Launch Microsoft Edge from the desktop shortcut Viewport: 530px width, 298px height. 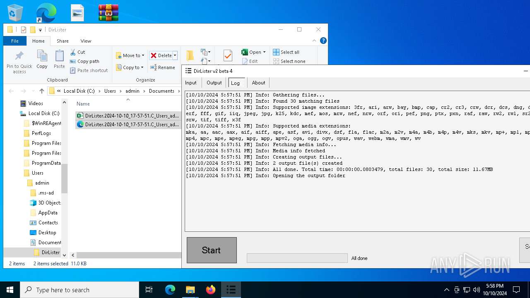pos(46,13)
